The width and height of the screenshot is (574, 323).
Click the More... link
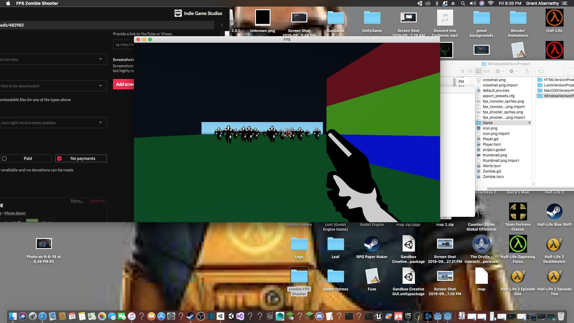(x=77, y=201)
